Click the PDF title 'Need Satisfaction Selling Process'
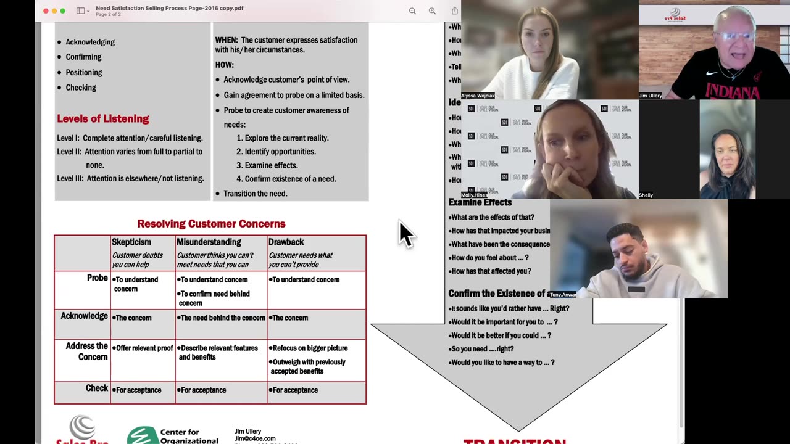Screen dimensions: 790x444 (170, 8)
